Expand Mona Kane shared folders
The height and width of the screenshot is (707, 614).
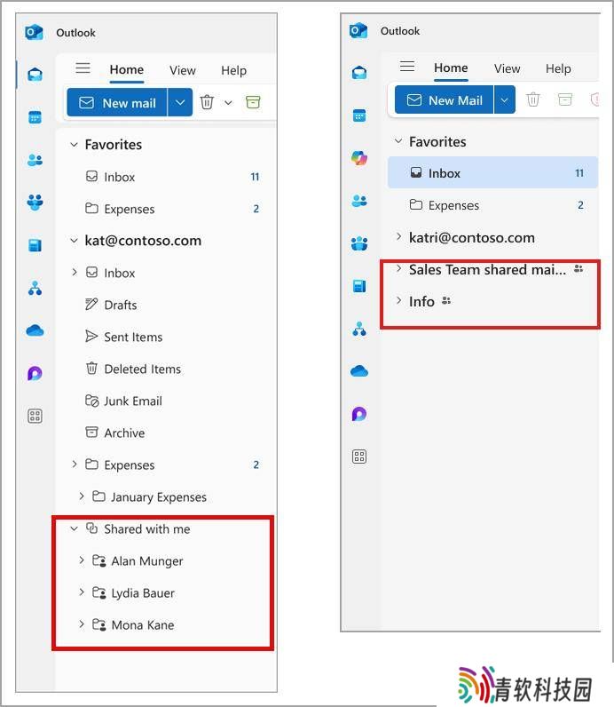82,624
